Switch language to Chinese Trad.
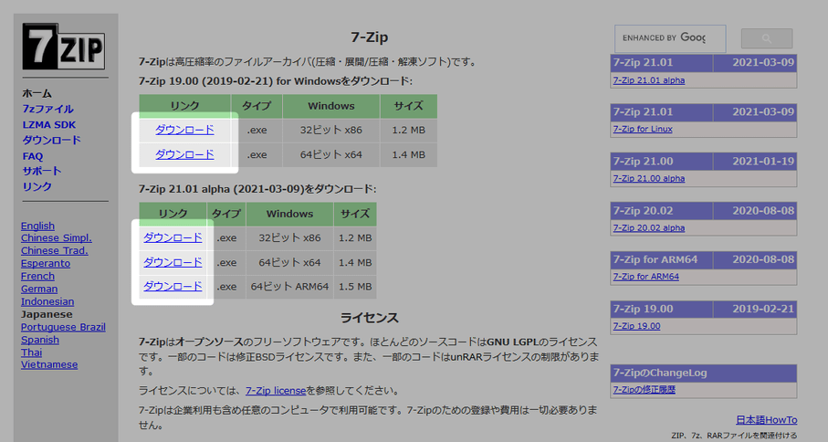Screen dimensions: 828x442 pyautogui.click(x=55, y=250)
